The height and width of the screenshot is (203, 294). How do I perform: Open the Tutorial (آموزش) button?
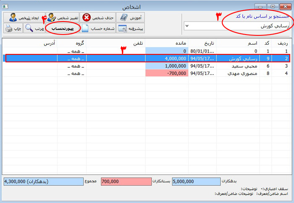pos(130,17)
